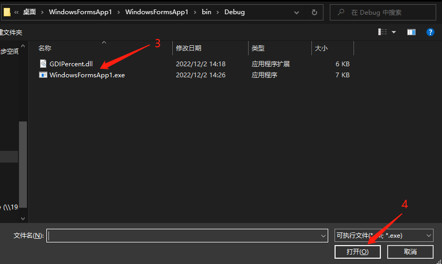Click the date 2022/12/2 14:18
Screen dimensions: 442x264
coord(201,64)
